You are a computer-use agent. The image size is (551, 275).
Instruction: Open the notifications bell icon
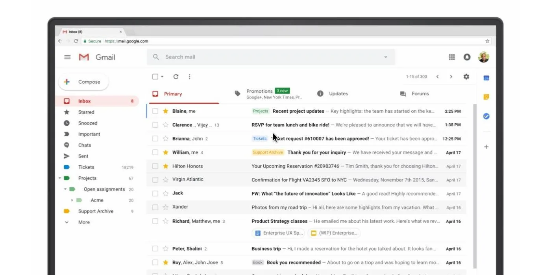467,57
